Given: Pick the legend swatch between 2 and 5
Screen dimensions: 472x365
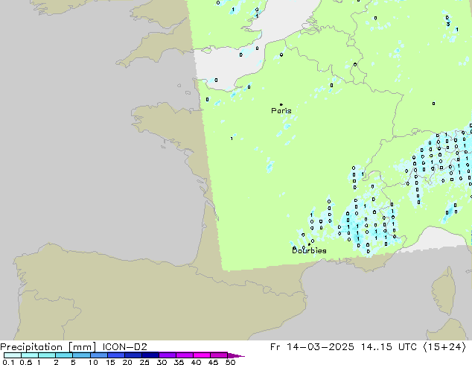Looking at the screenshot, I should 65,355.
